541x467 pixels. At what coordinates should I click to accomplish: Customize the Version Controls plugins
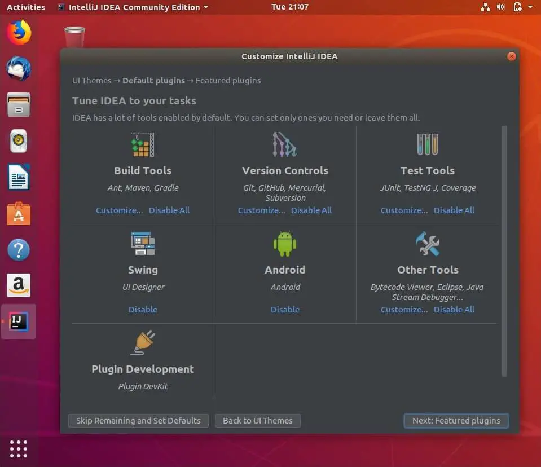tap(262, 210)
